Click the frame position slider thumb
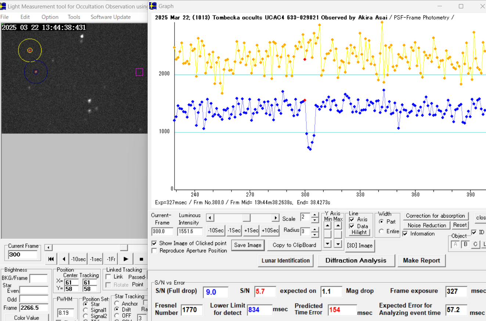The height and width of the screenshot is (321, 486). (x=124, y=248)
